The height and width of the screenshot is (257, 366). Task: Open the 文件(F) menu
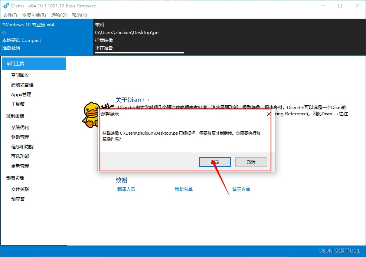[x=10, y=15]
